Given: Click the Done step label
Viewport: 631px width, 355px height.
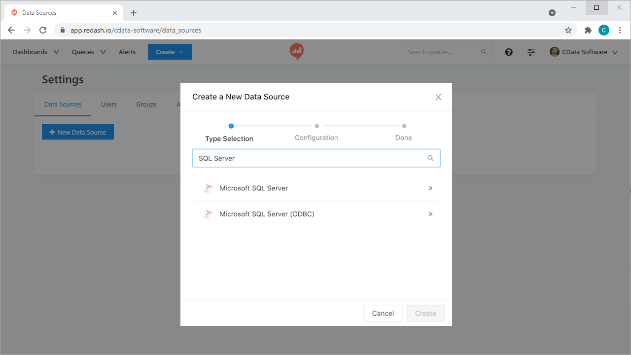Looking at the screenshot, I should [404, 138].
